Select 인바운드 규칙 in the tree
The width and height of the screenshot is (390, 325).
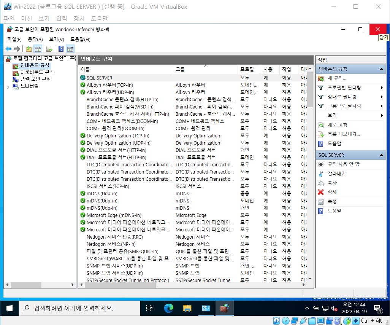coord(35,65)
